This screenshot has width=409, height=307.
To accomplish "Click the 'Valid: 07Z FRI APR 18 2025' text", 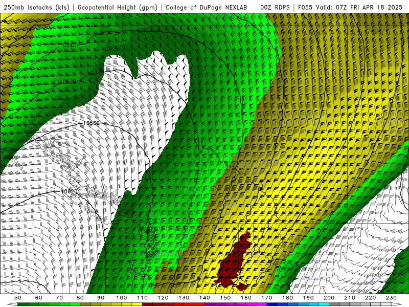I will pos(359,7).
